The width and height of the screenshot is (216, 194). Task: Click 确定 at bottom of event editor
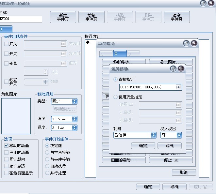click(x=148, y=187)
